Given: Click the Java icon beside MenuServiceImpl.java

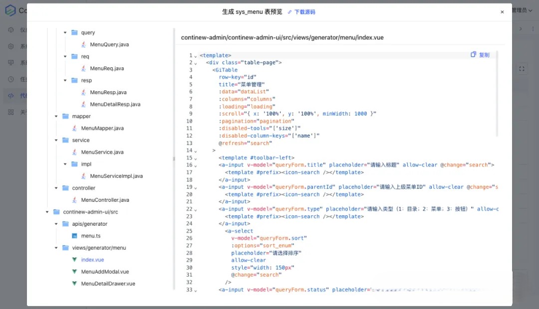Looking at the screenshot, I should pos(84,176).
